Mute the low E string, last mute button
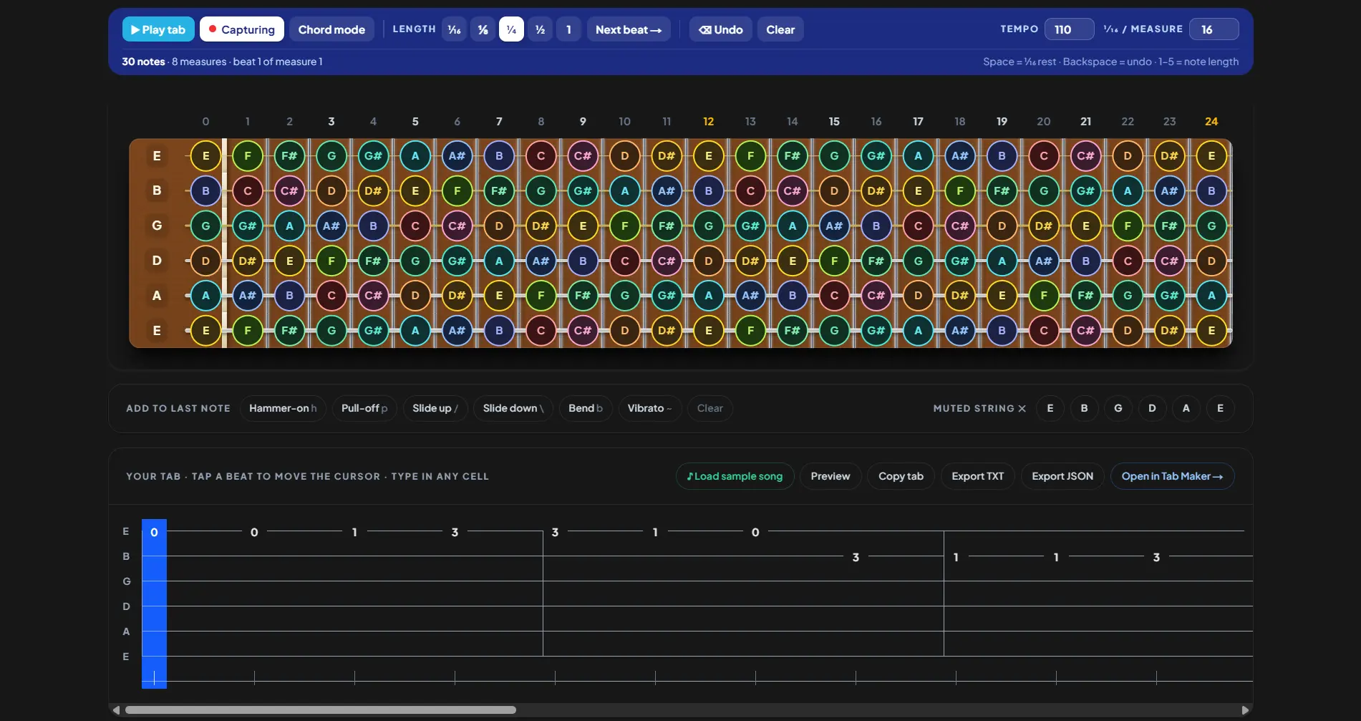Image resolution: width=1361 pixels, height=721 pixels. pos(1221,408)
